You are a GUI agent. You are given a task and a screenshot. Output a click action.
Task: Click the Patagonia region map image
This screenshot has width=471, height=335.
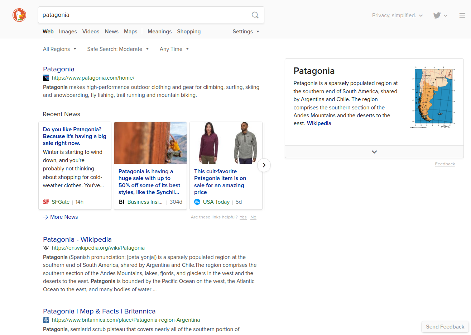[433, 97]
